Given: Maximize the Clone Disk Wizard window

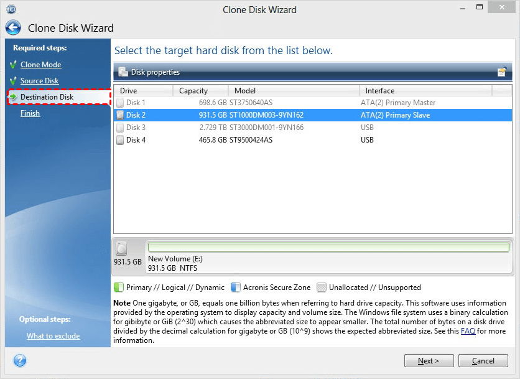Looking at the screenshot, I should click(x=480, y=7).
